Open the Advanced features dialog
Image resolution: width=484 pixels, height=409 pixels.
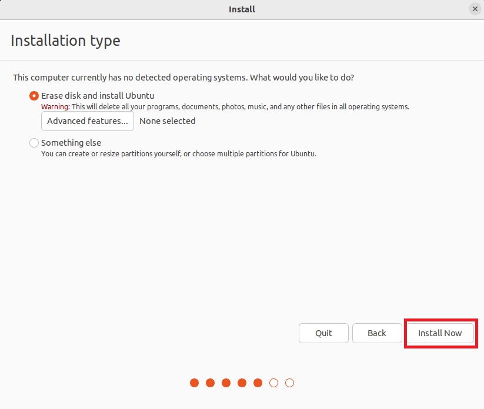(x=88, y=121)
